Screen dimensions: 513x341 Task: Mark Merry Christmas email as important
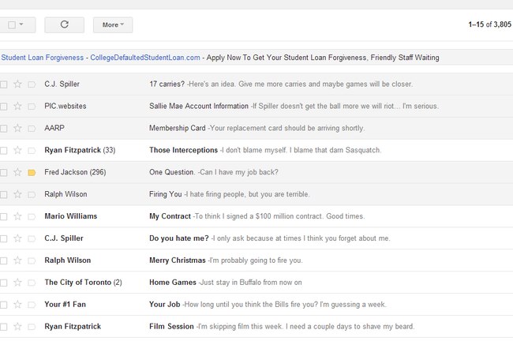click(32, 261)
